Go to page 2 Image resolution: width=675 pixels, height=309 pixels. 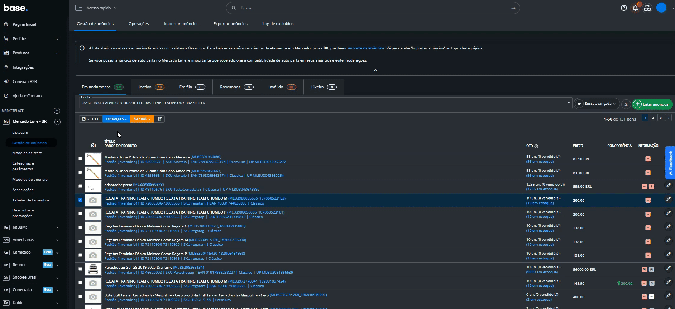click(653, 117)
